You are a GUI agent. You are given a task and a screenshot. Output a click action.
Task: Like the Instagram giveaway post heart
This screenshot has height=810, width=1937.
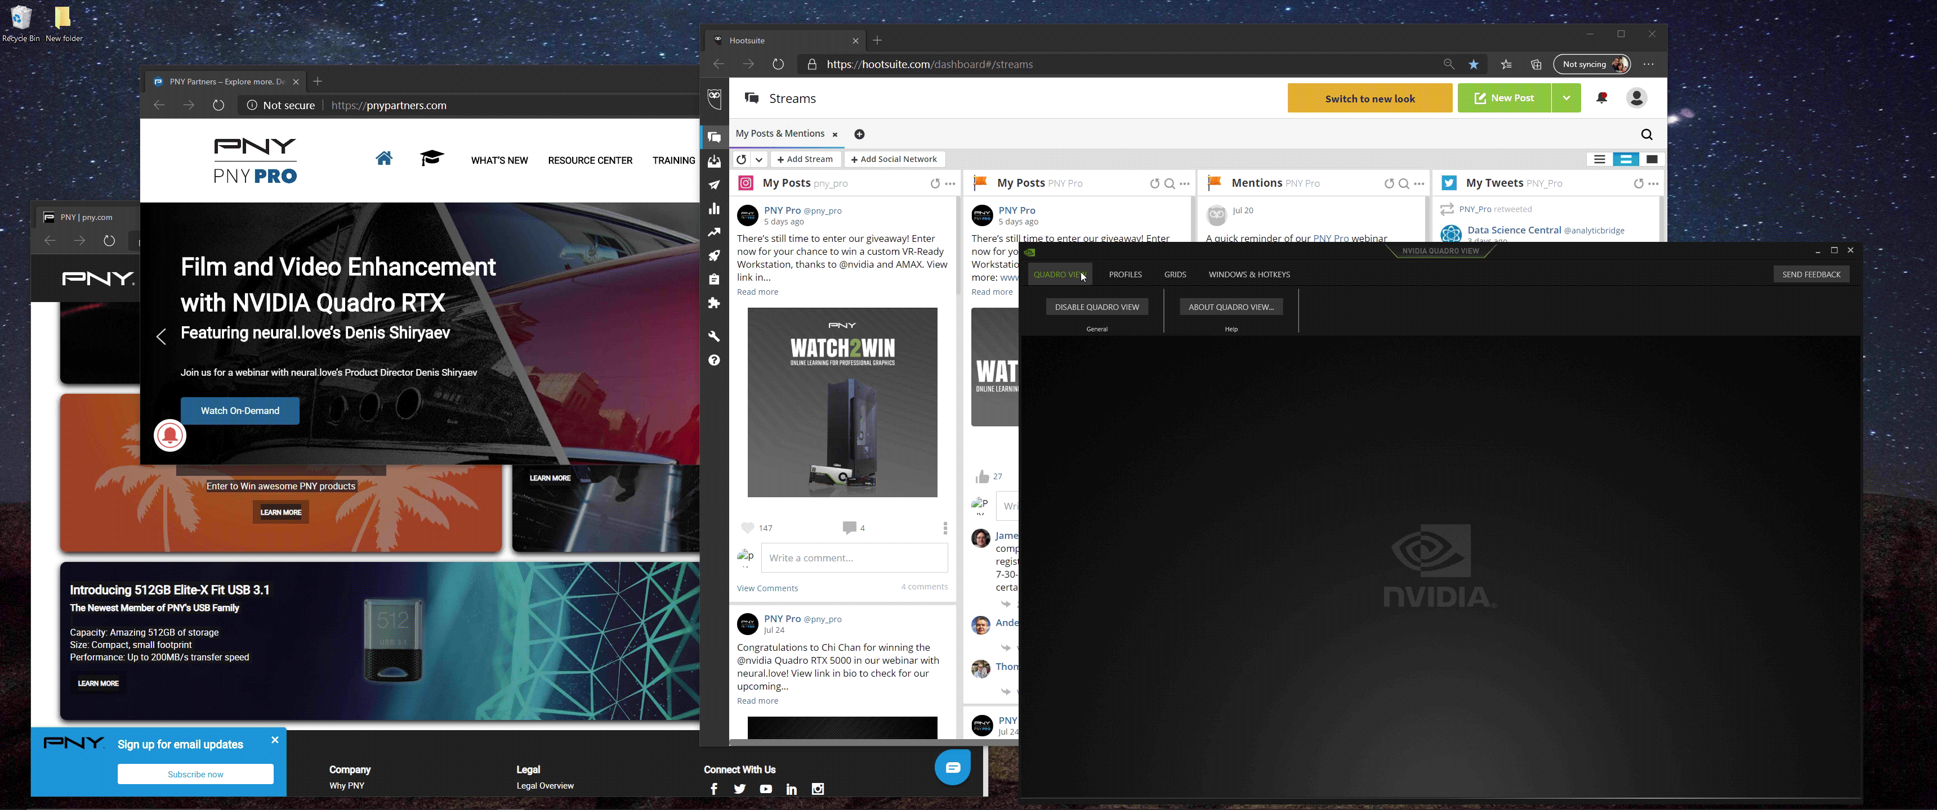tap(747, 528)
